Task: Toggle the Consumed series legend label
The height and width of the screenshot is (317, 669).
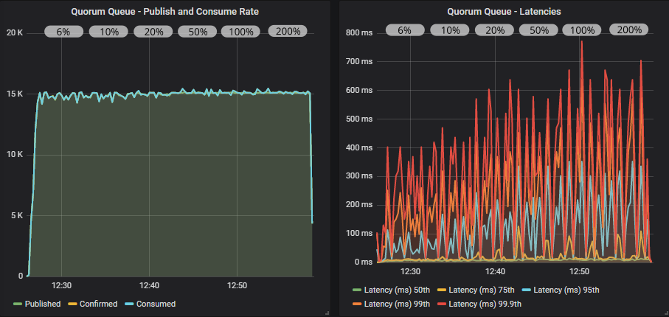Action: click(x=155, y=304)
